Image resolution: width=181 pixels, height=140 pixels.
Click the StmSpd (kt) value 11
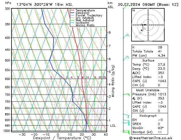(x=160, y=132)
